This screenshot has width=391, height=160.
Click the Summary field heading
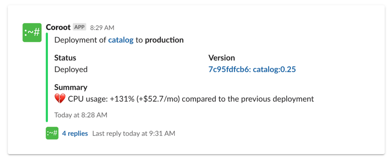point(71,87)
